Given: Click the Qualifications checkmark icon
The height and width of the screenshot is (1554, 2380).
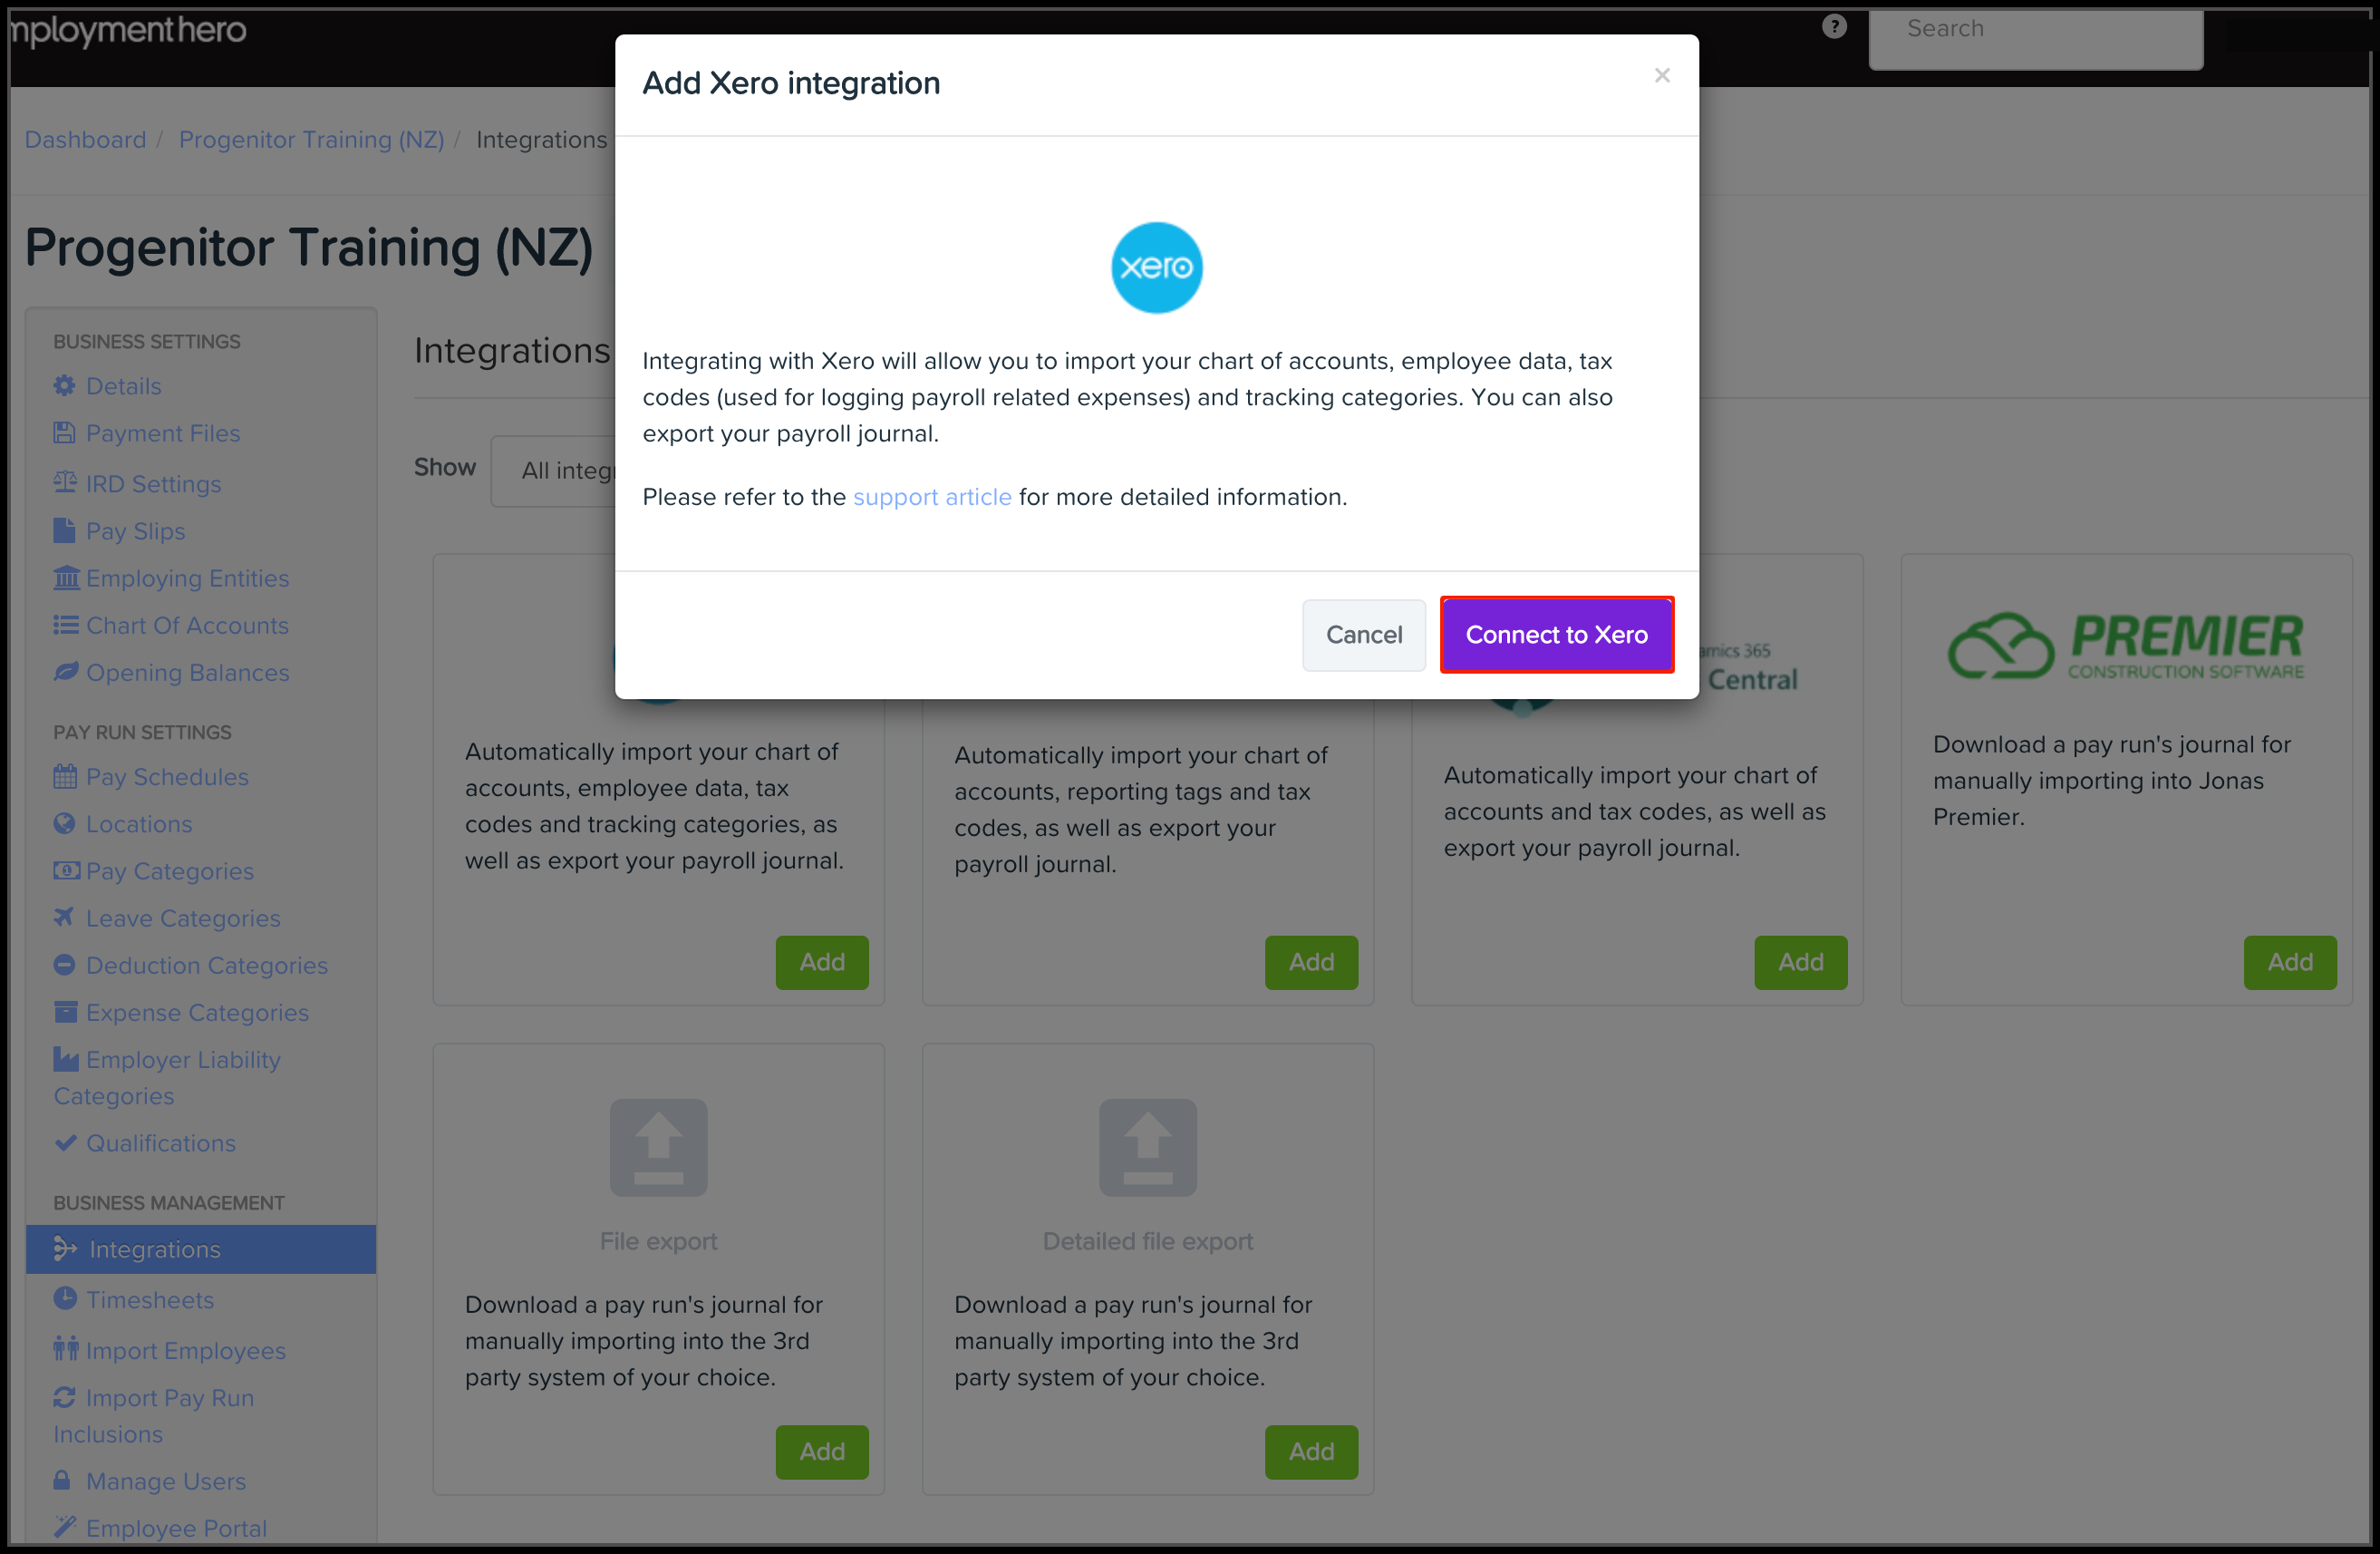Looking at the screenshot, I should coord(66,1142).
